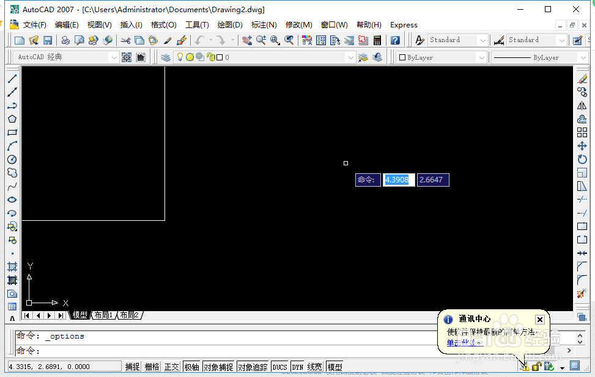
Task: Open the Layer Properties Manager icon
Action: (166, 57)
